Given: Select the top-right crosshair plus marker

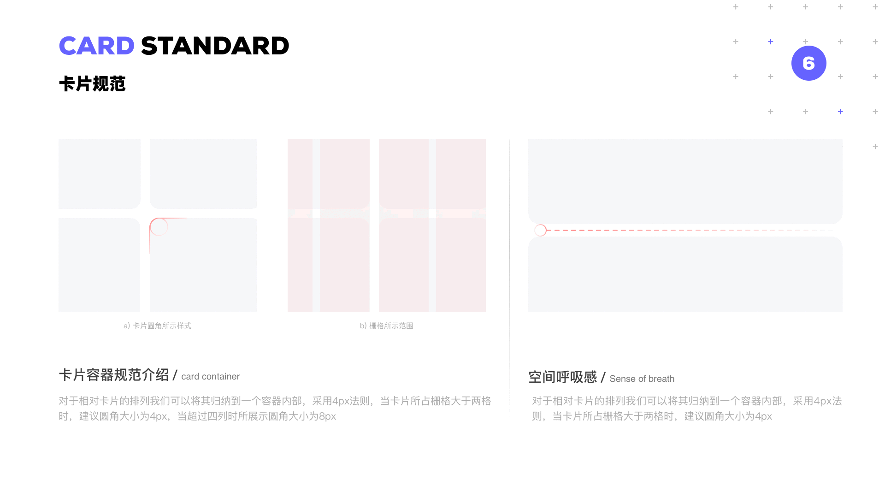Looking at the screenshot, I should coord(876,7).
